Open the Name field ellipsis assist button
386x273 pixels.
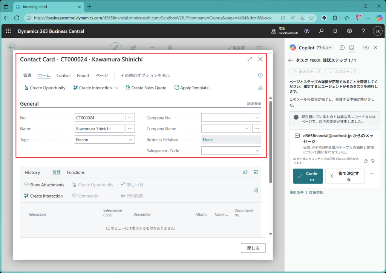(130, 129)
